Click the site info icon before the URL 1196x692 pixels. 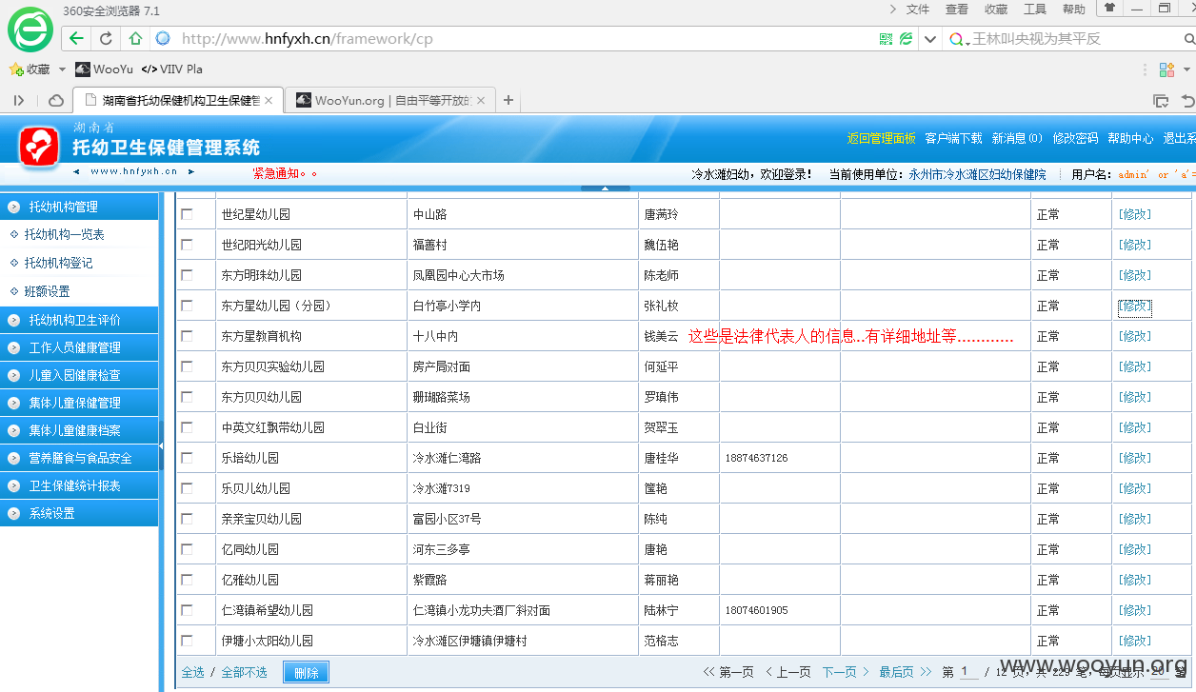163,38
